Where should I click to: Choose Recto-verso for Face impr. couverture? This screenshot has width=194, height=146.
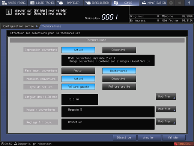click(119, 71)
